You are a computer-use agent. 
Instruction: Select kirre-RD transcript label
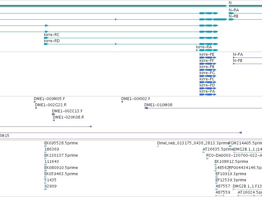(x=52, y=41)
